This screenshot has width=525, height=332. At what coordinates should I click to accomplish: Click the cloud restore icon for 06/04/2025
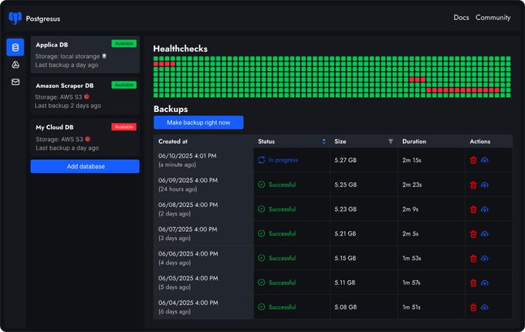[485, 307]
